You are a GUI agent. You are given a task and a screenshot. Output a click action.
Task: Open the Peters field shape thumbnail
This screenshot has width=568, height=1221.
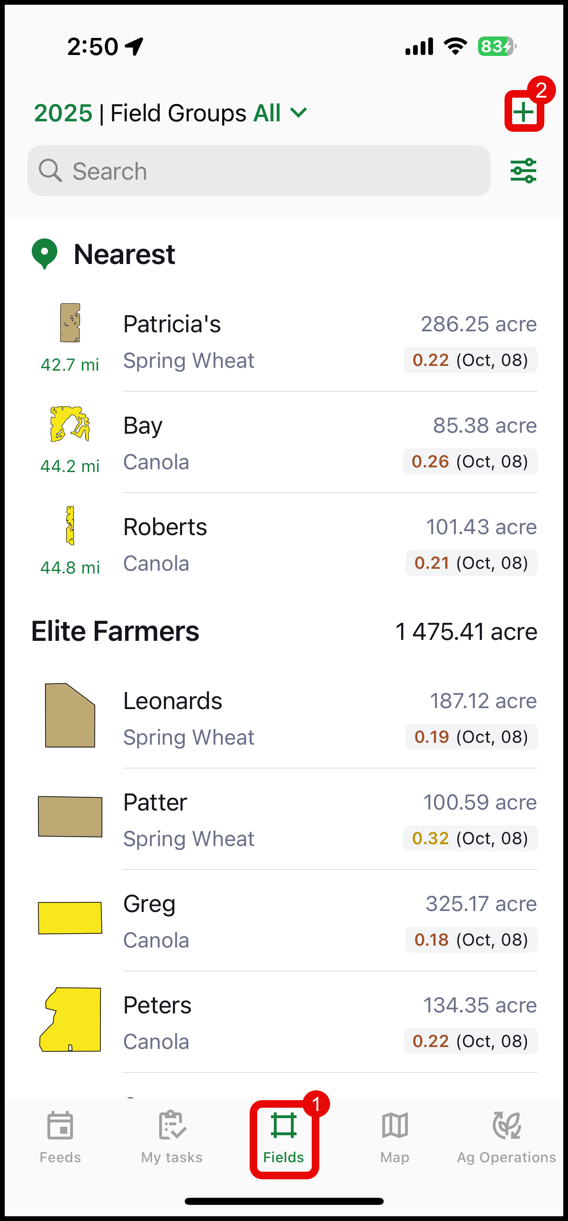click(x=70, y=1019)
